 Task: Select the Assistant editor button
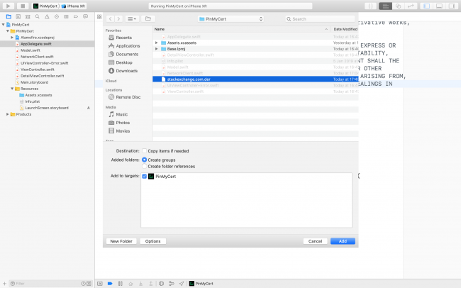(x=398, y=6)
